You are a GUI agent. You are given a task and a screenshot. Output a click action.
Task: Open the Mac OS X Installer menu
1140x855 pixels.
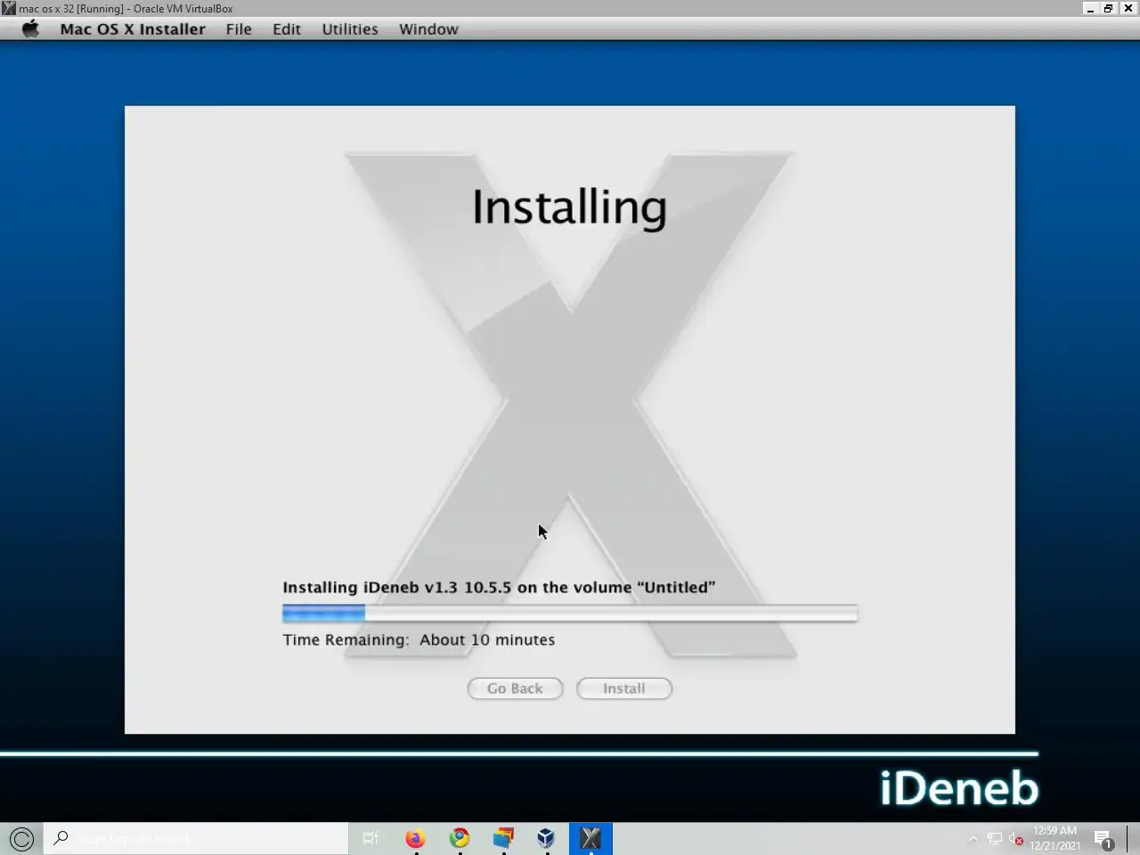click(x=133, y=29)
